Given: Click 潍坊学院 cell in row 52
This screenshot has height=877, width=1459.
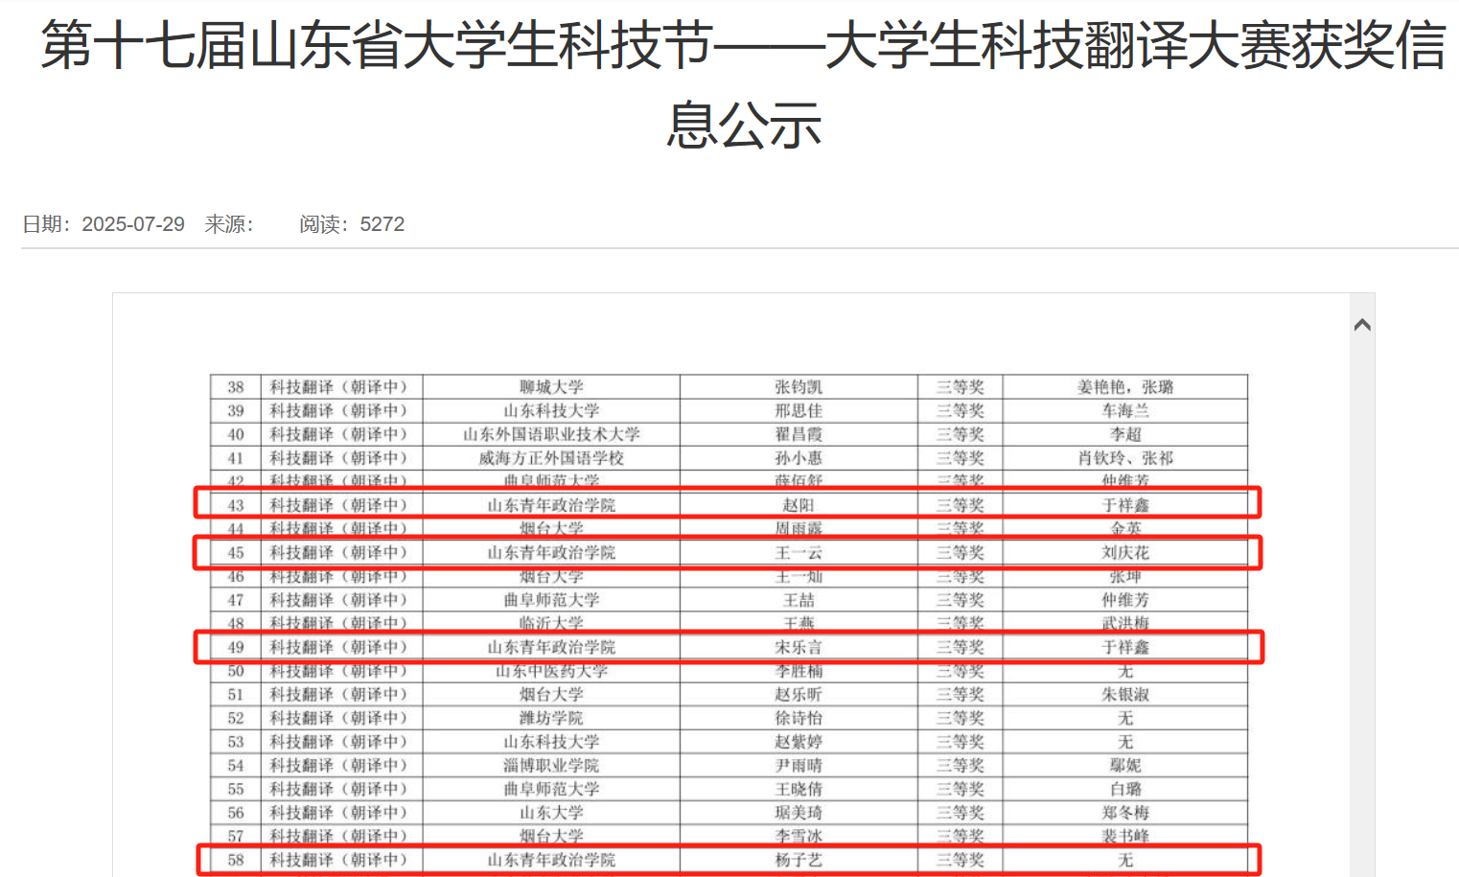Looking at the screenshot, I should pos(551,718).
